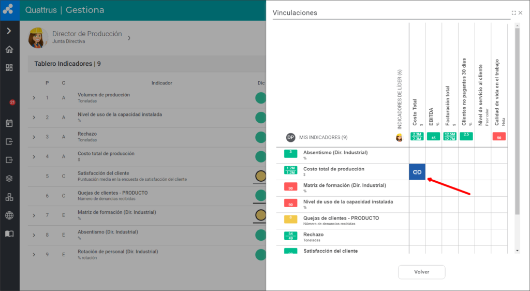The image size is (530, 291).
Task: Click yellow badge for Quejas de clientes
Action: pyautogui.click(x=291, y=220)
